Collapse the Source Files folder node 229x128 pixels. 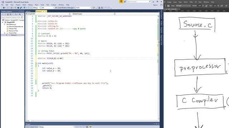point(5,33)
